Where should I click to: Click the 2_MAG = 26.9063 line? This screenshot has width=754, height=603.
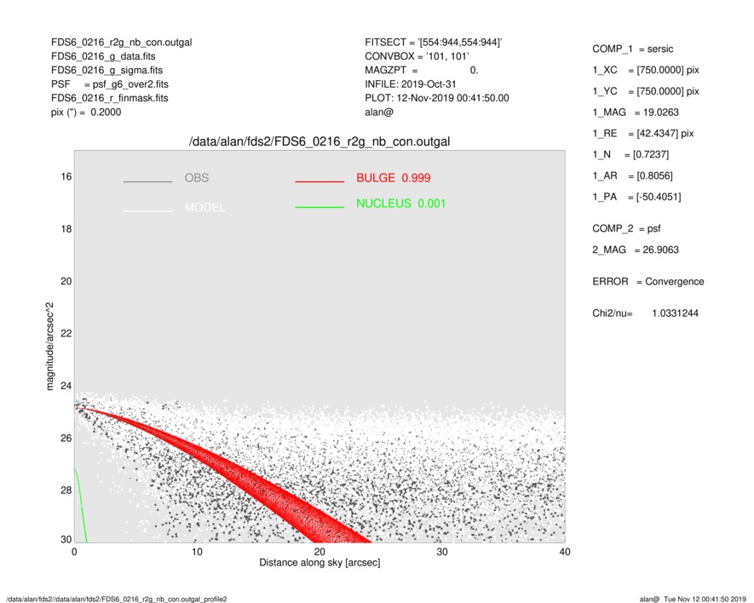pyautogui.click(x=636, y=250)
